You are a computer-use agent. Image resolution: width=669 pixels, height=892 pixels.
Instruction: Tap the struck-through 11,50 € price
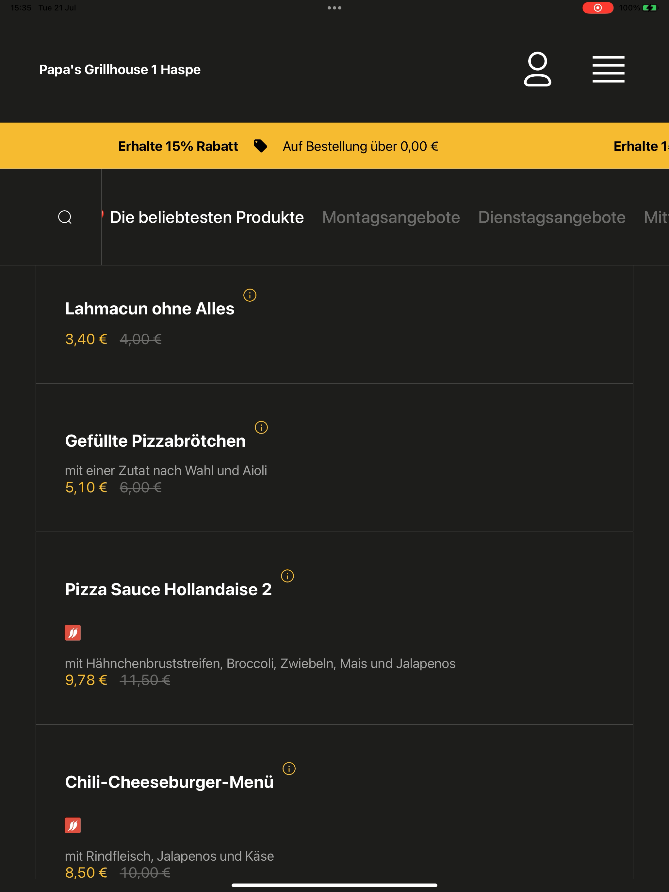click(x=145, y=680)
